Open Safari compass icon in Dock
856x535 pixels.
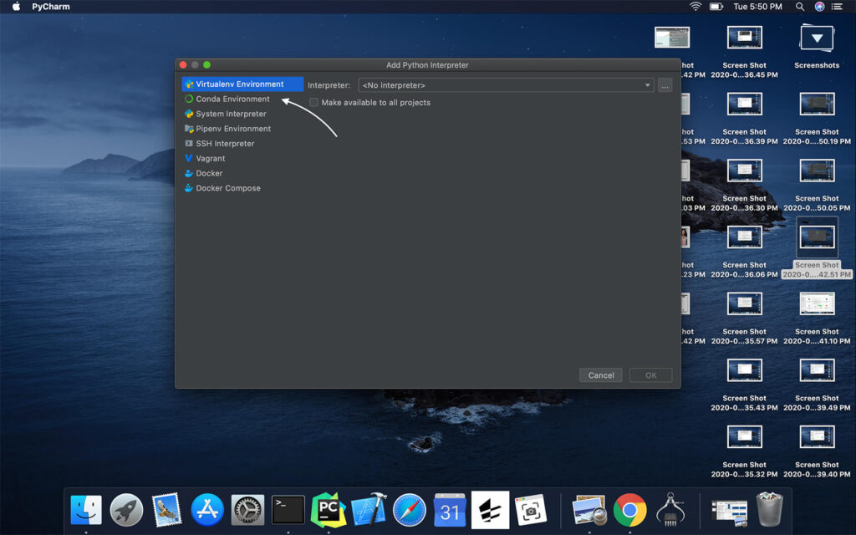click(410, 511)
